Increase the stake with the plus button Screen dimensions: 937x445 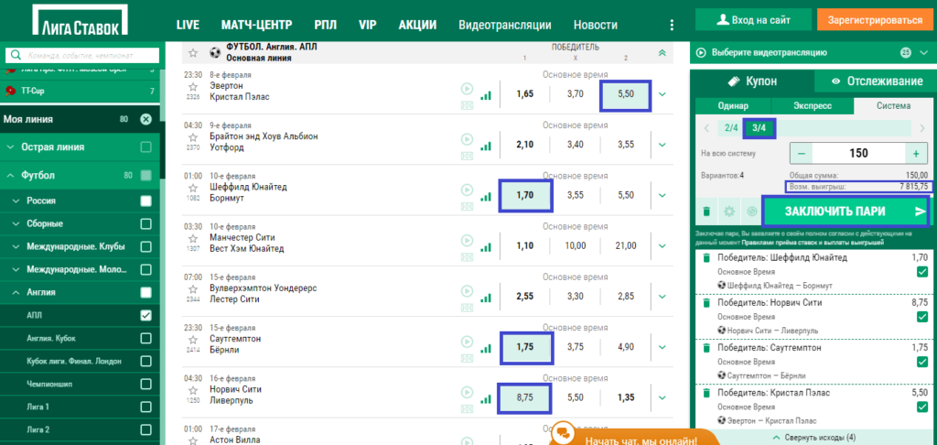pyautogui.click(x=914, y=153)
